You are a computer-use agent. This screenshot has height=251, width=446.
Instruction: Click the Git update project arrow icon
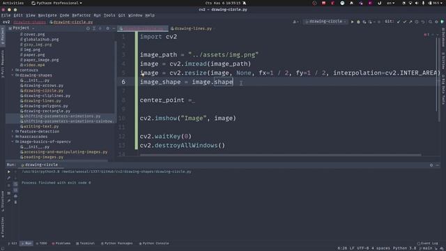coord(399,22)
